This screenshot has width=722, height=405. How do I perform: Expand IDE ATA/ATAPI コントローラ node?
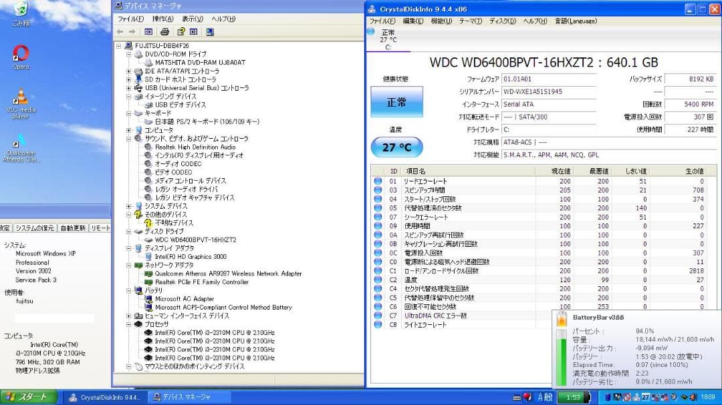click(129, 71)
